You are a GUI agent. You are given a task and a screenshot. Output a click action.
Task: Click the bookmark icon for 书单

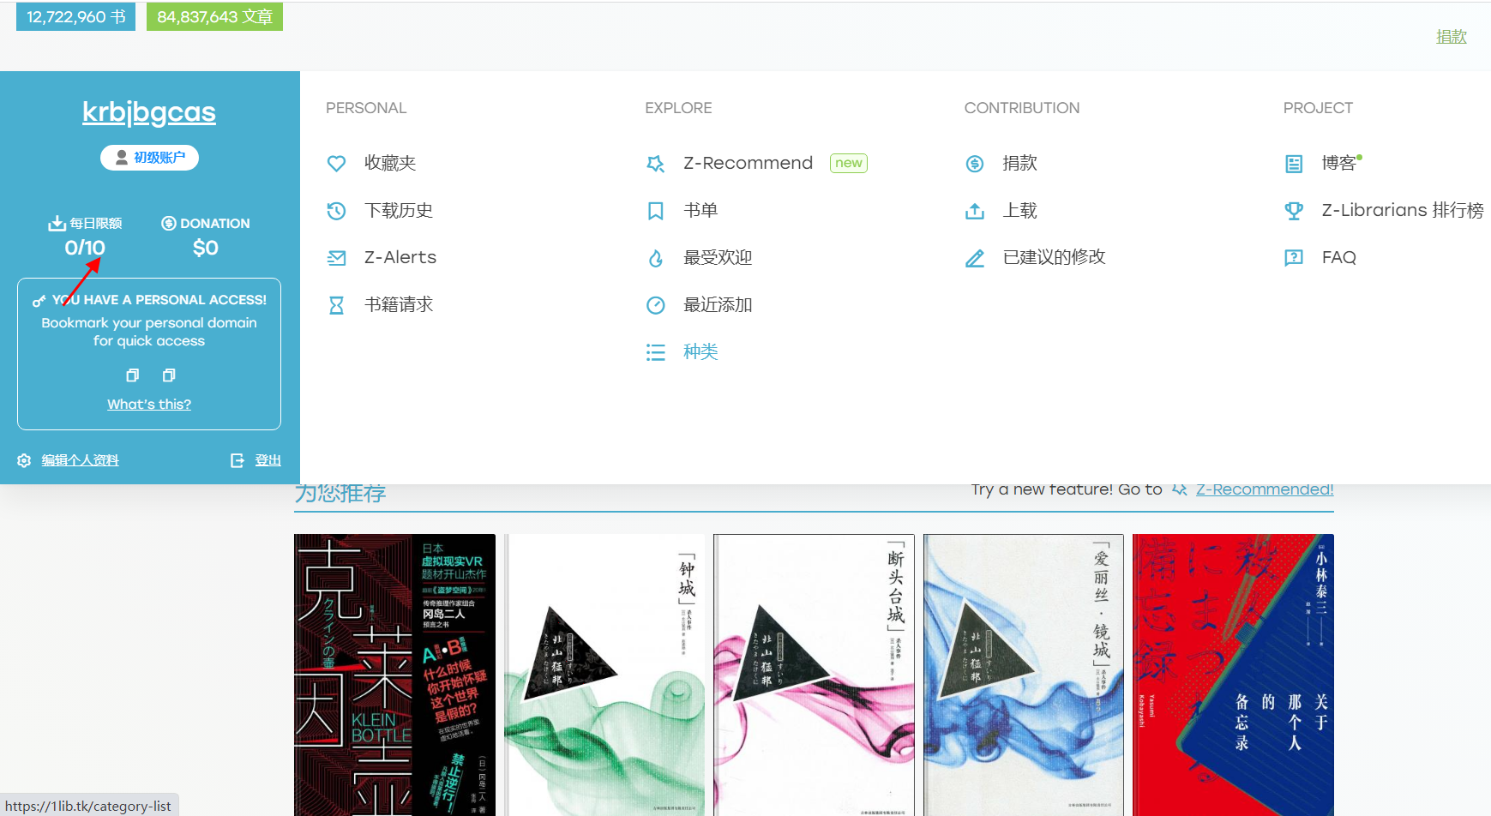coord(656,211)
